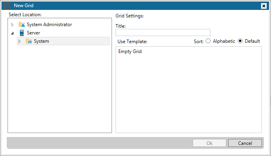Image resolution: width=271 pixels, height=156 pixels.
Task: Expand the System Administrator tree node
Action: [x=12, y=25]
